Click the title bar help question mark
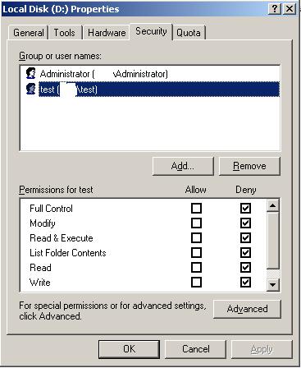The height and width of the screenshot is (368, 301). (x=275, y=9)
